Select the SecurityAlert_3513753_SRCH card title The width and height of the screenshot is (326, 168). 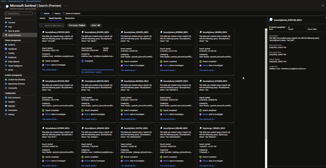coord(136,128)
